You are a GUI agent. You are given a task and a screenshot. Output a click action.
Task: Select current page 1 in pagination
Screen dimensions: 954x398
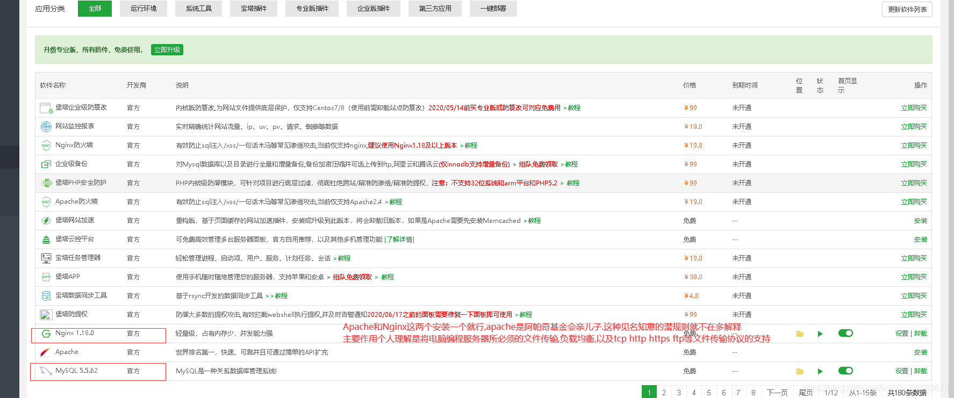point(649,393)
